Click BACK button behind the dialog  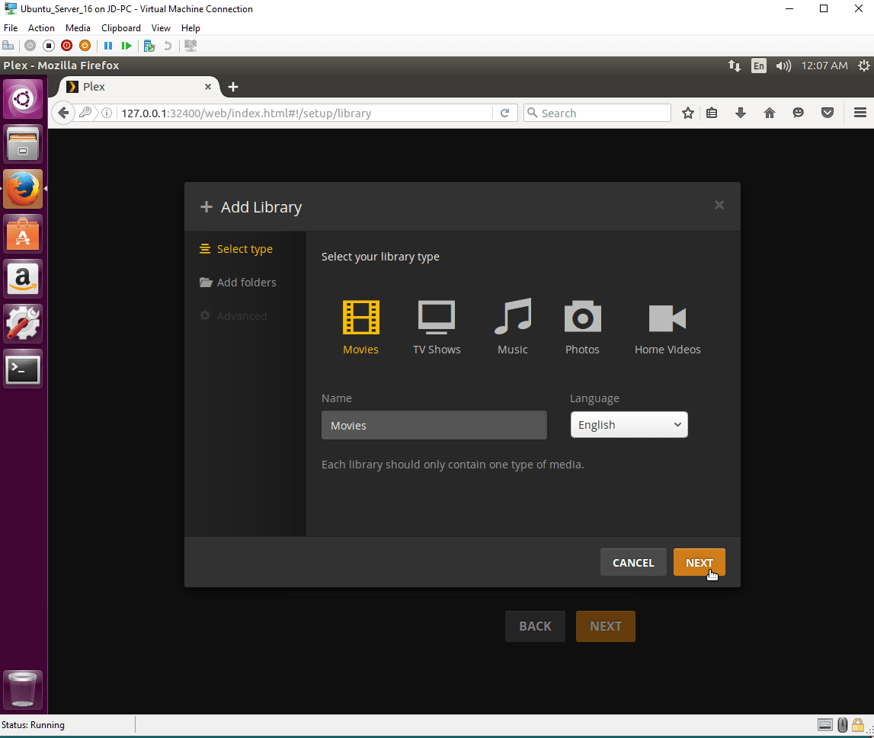535,626
